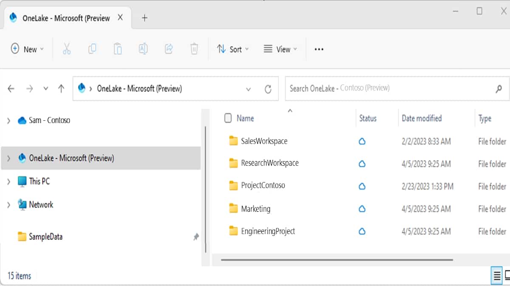
Task: Refresh the OneLake folder view
Action: click(268, 89)
